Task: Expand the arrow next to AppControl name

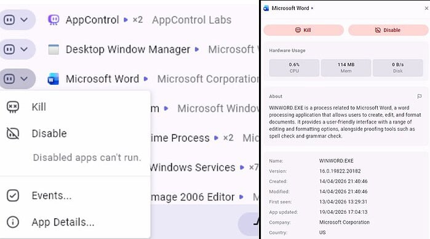Action: (x=125, y=20)
